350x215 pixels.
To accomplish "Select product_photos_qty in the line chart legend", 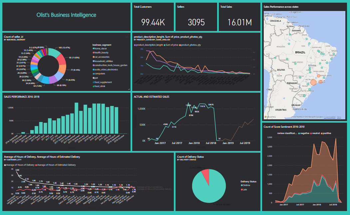I will [190, 45].
